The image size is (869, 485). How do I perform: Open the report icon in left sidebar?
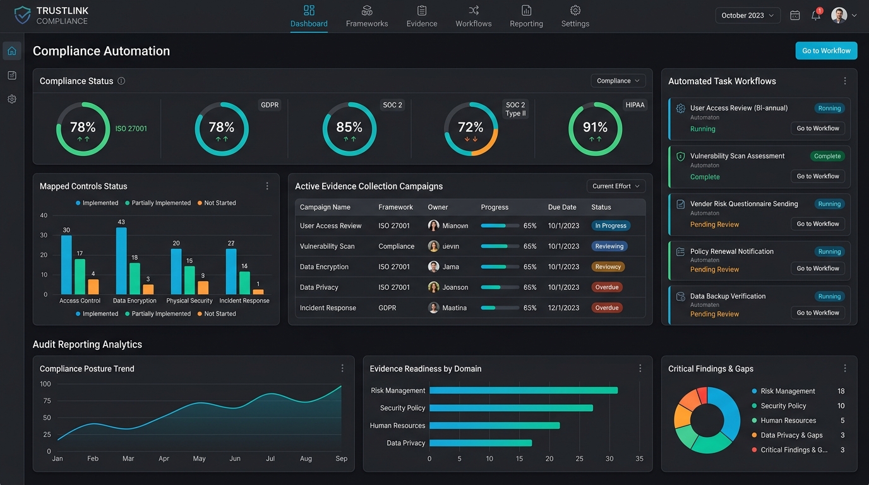point(12,75)
